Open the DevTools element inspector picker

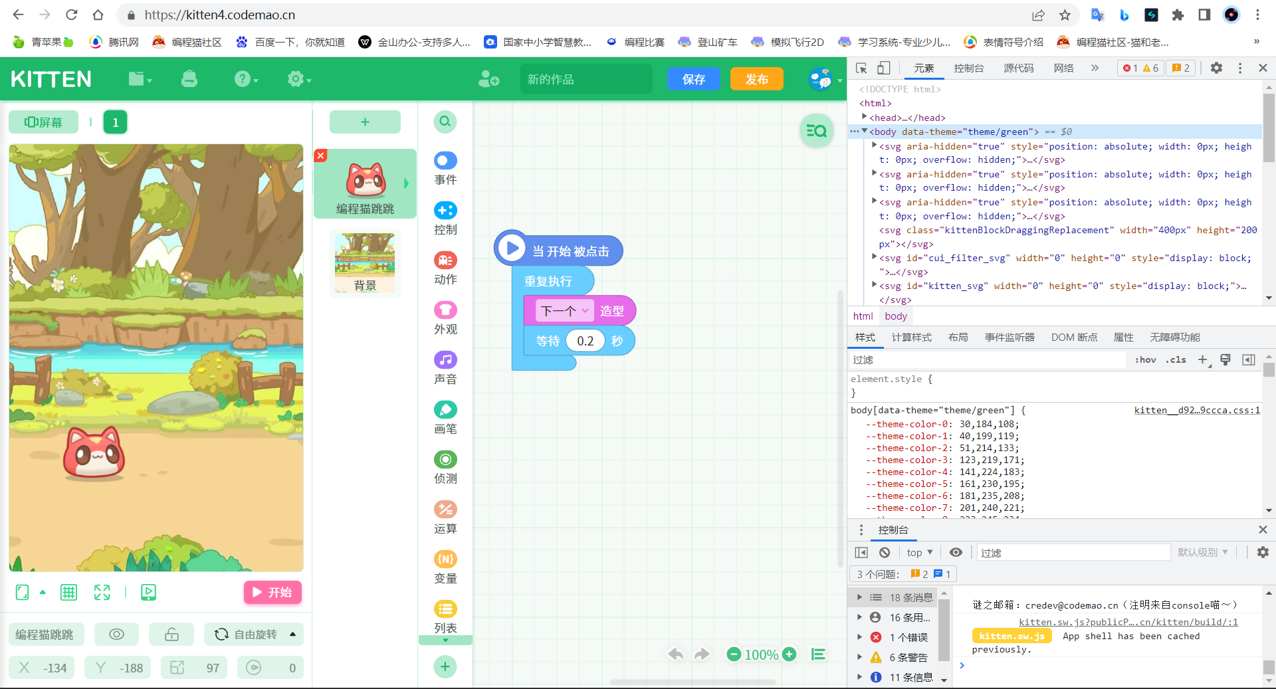[x=861, y=68]
